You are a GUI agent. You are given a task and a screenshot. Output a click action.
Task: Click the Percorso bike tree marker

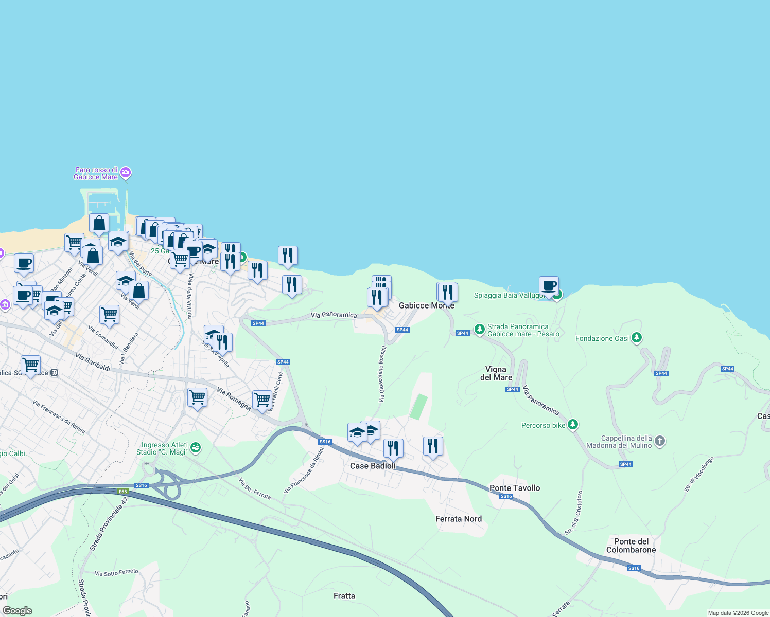(573, 425)
